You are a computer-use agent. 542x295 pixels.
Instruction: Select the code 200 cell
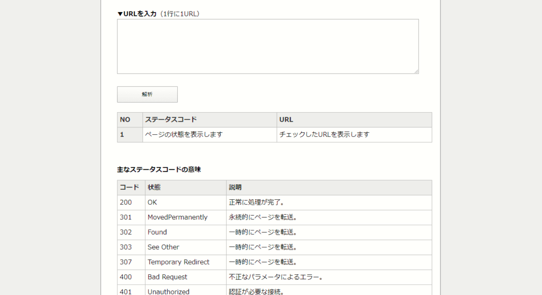coord(131,202)
